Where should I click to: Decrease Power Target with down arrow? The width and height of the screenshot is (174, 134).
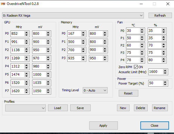[x=165, y=85]
